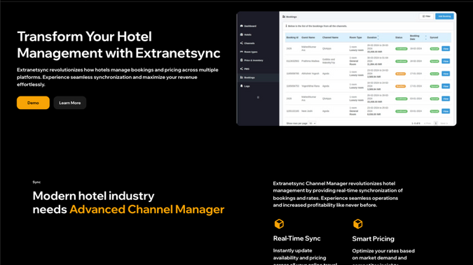Click the small Sync label above the heading
The width and height of the screenshot is (473, 265).
click(x=36, y=182)
